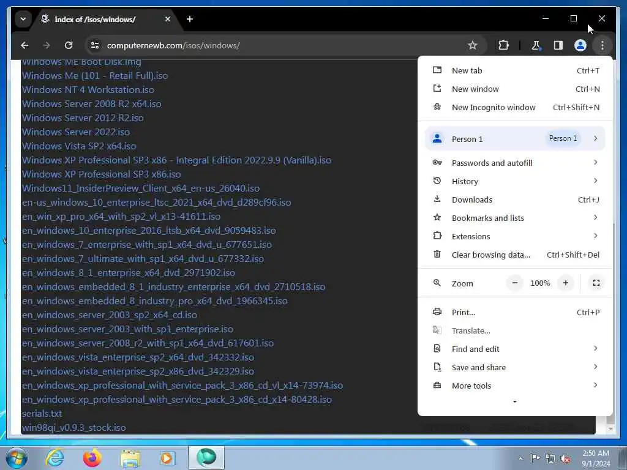
Task: Launch Firefox from the taskbar
Action: tap(92, 458)
